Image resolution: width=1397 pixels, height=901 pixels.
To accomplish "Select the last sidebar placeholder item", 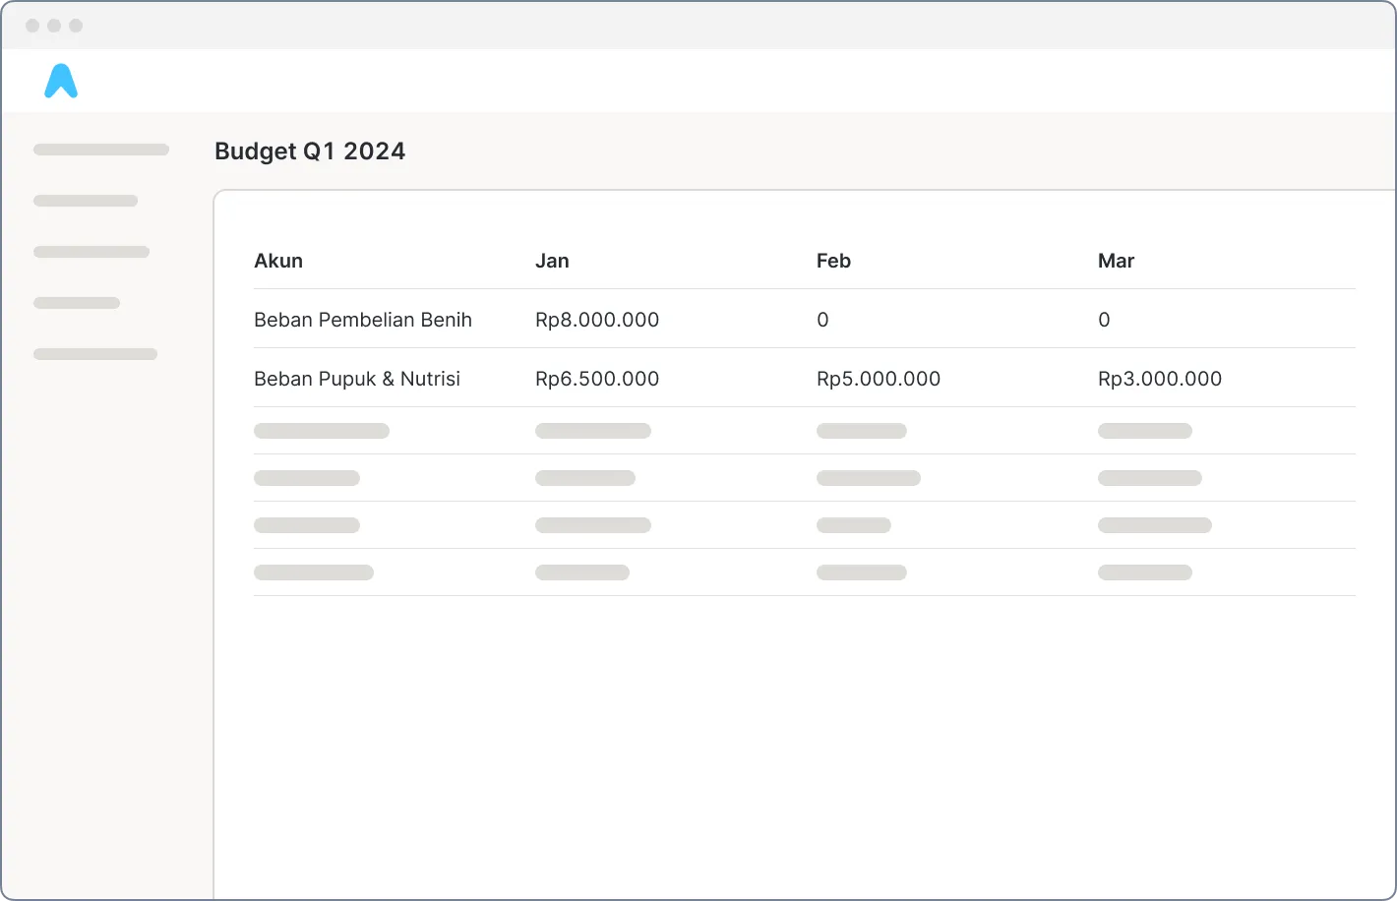I will coord(95,354).
